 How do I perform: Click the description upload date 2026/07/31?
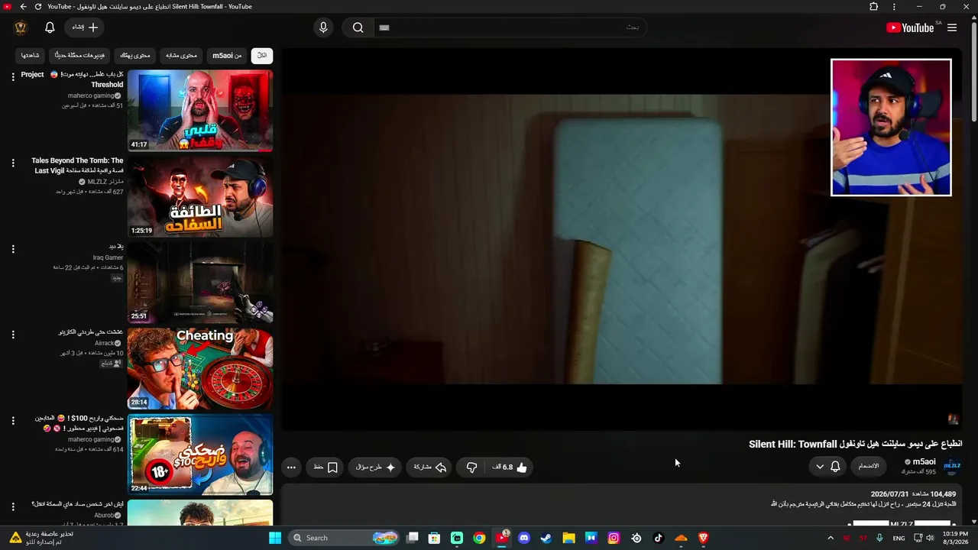[x=889, y=494]
